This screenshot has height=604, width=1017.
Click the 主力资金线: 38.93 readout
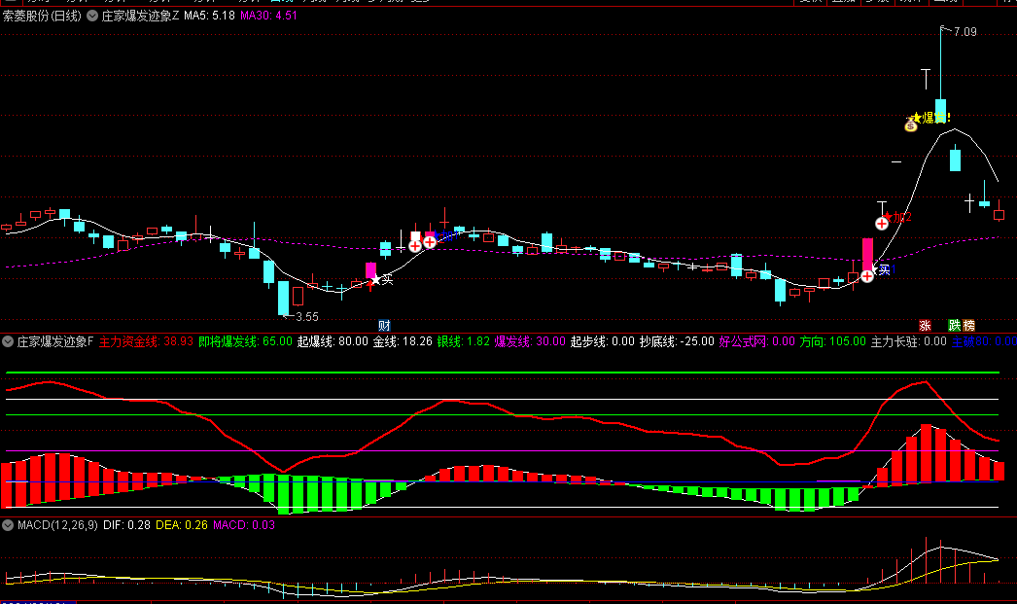[x=146, y=341]
